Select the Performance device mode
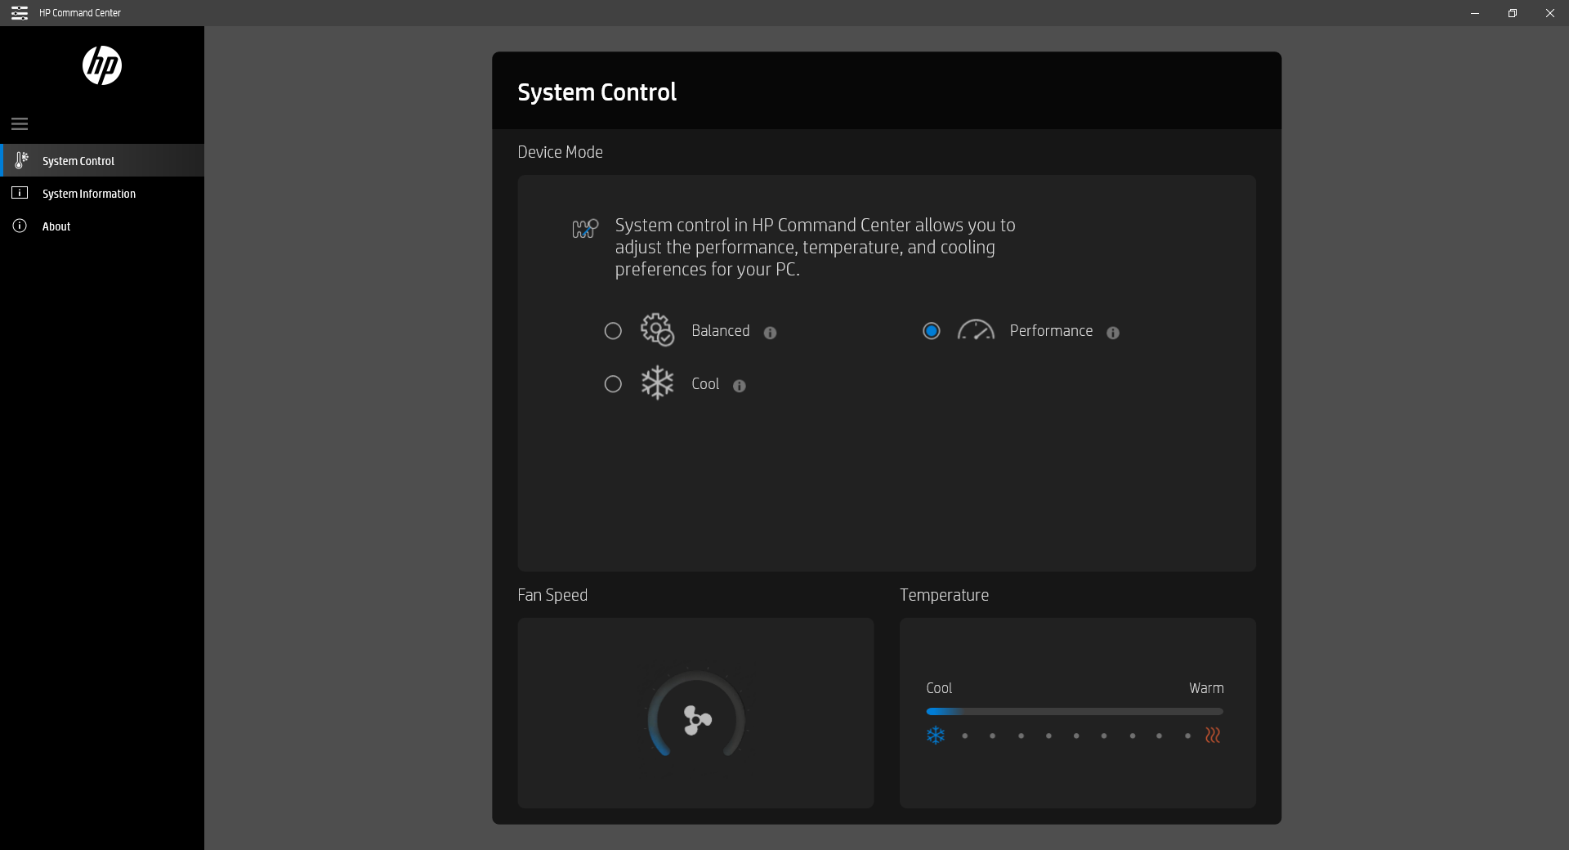The height and width of the screenshot is (850, 1569). tap(932, 331)
